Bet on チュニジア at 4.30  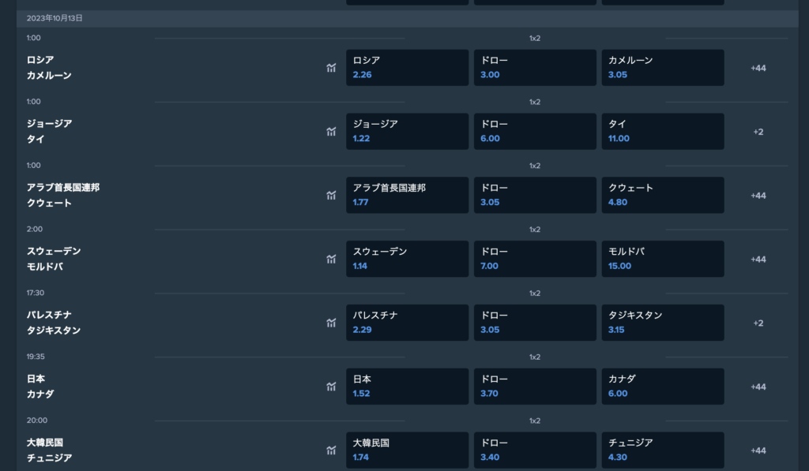coord(663,450)
